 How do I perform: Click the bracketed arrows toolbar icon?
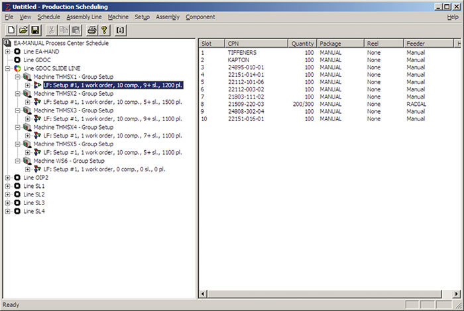[120, 30]
